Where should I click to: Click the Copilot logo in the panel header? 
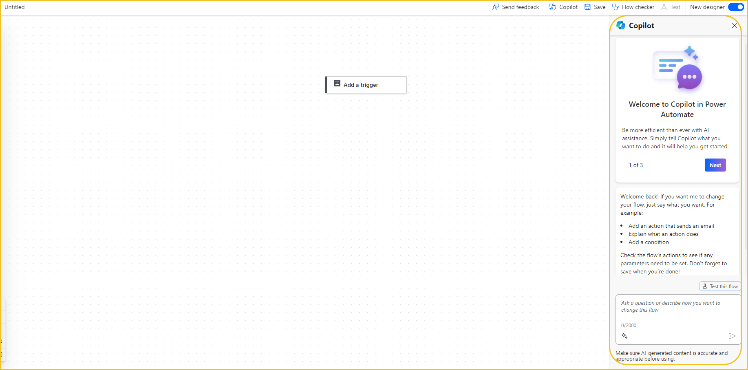pyautogui.click(x=621, y=25)
